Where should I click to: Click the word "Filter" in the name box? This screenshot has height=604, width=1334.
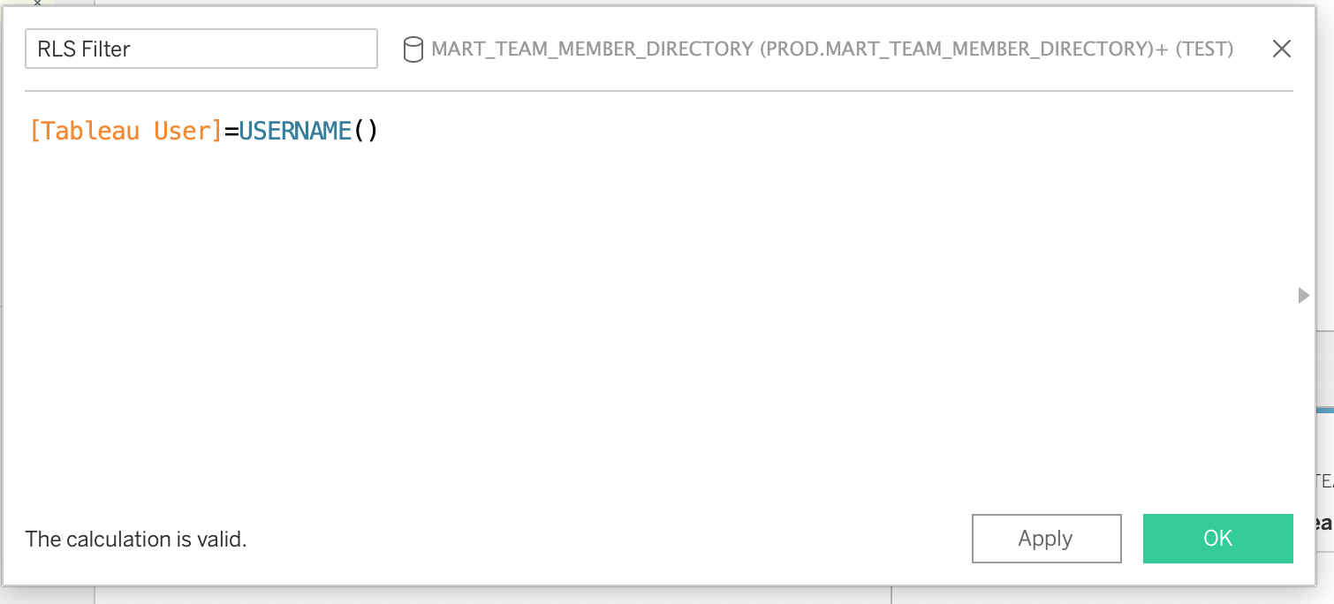pos(106,49)
